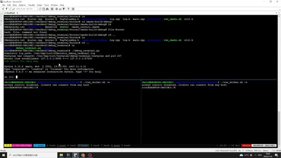Open the Window menu

click(54, 5)
